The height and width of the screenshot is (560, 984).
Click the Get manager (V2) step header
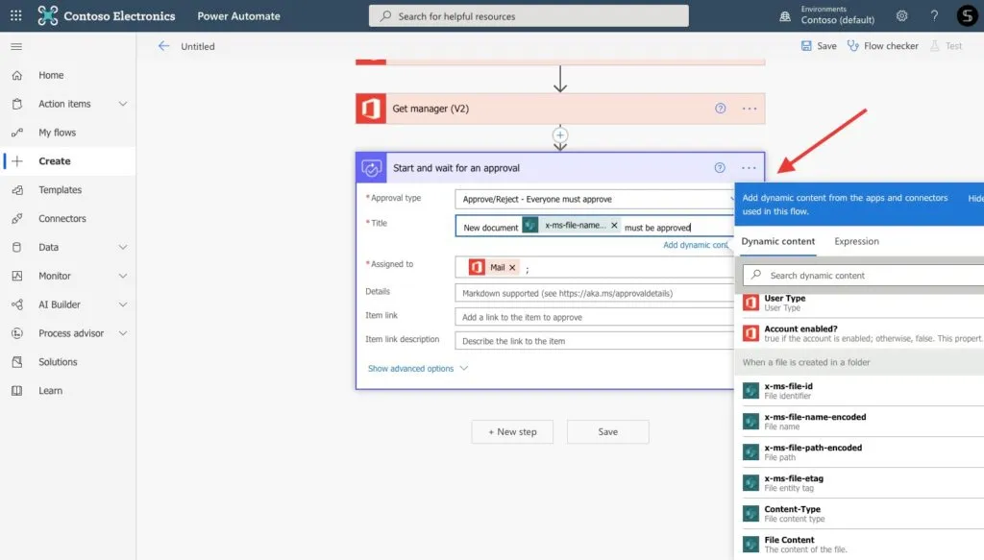point(560,109)
